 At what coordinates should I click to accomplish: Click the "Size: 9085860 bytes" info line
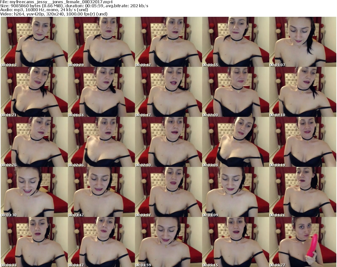tap(74, 6)
